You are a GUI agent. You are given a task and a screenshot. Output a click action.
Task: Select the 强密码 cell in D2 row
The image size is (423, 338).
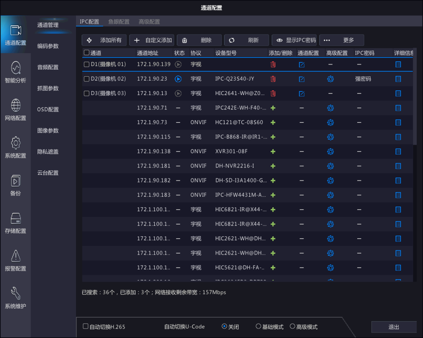[x=363, y=79]
